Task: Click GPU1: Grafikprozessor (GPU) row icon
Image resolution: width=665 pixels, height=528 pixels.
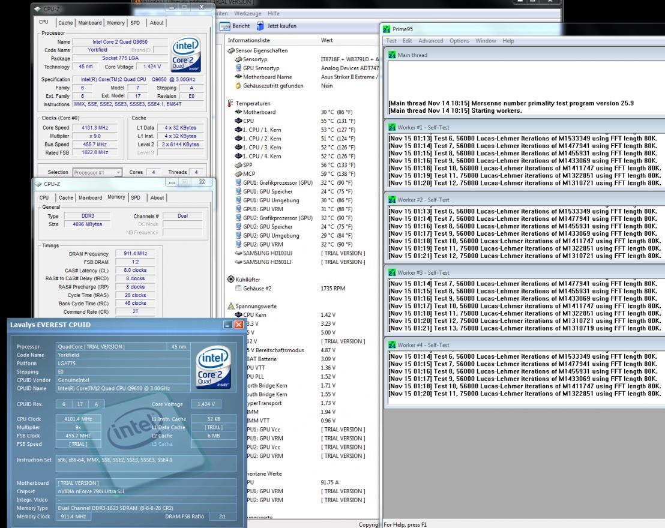Action: (238, 183)
